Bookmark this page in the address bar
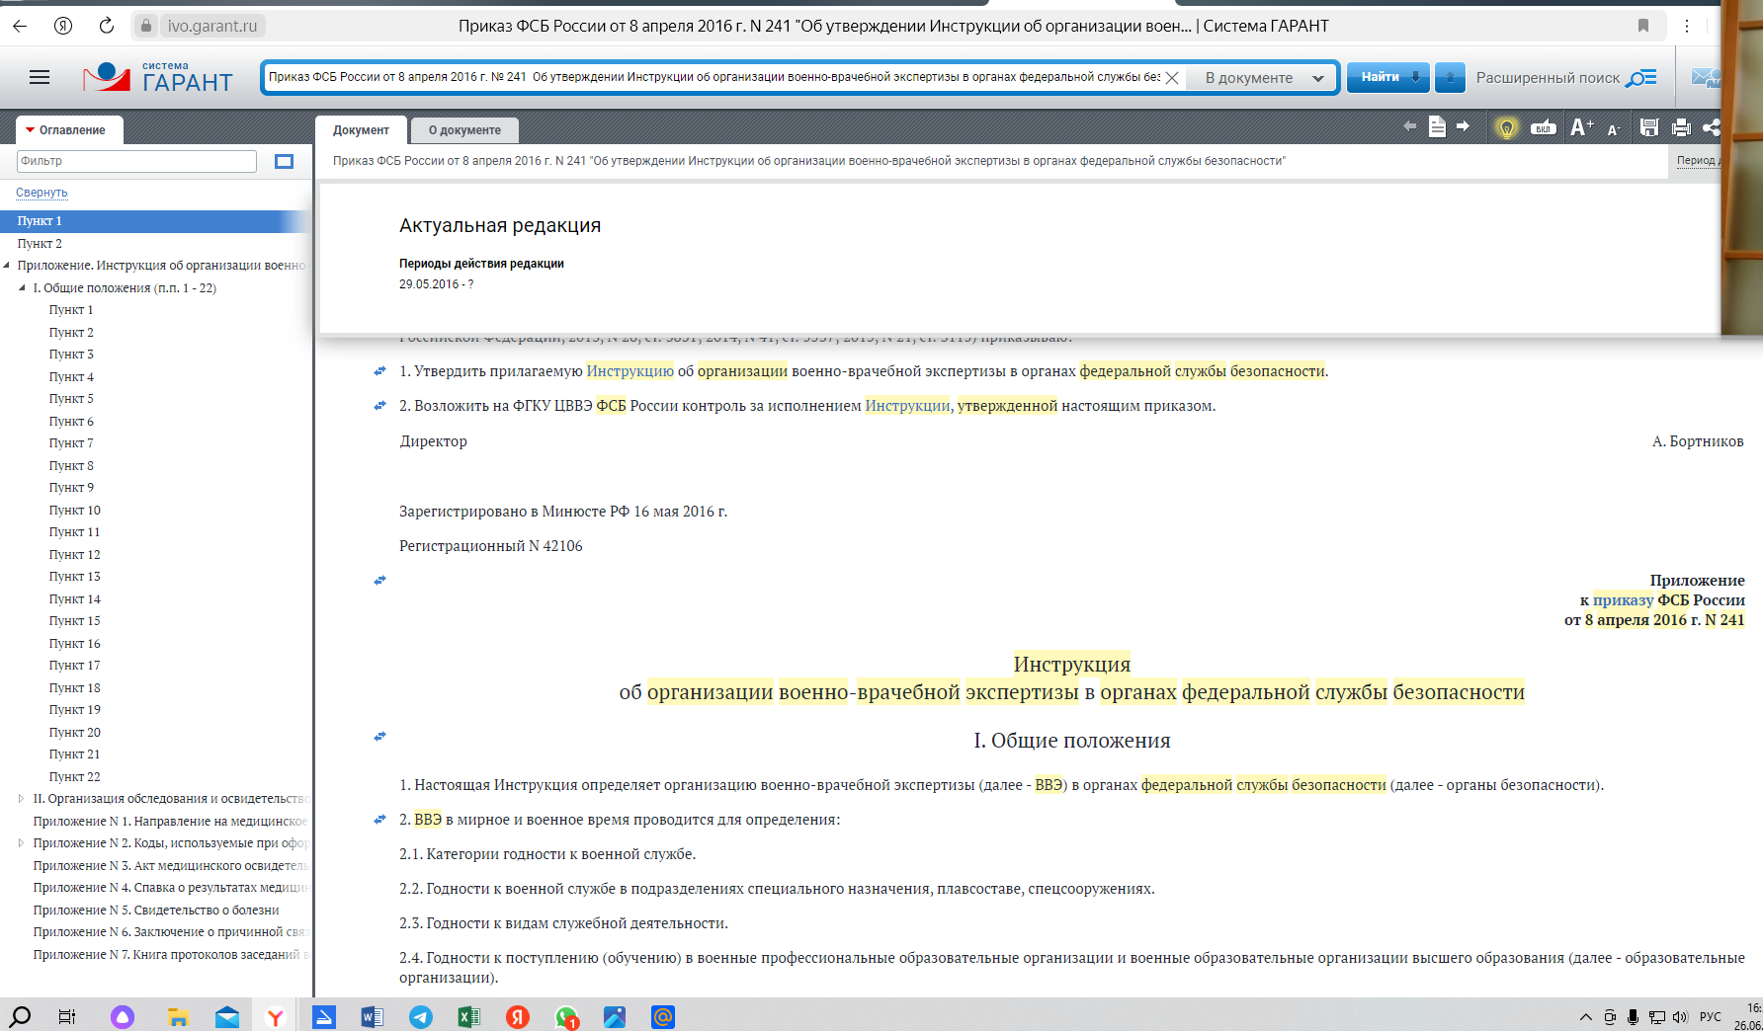The width and height of the screenshot is (1763, 1031). click(x=1643, y=26)
